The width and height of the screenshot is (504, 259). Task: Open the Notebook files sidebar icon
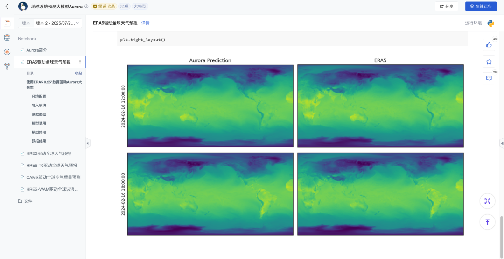pos(7,23)
